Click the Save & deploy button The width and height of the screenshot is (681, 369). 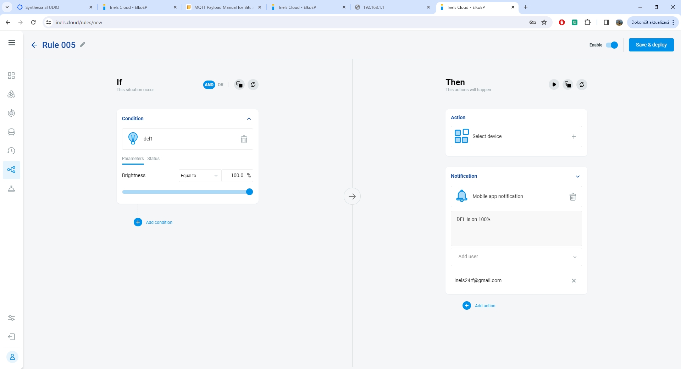651,45
